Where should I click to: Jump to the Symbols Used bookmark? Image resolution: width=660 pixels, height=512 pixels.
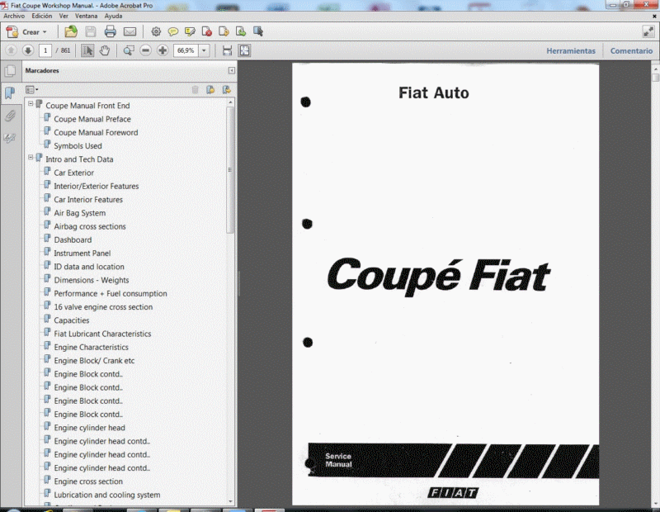pos(78,146)
